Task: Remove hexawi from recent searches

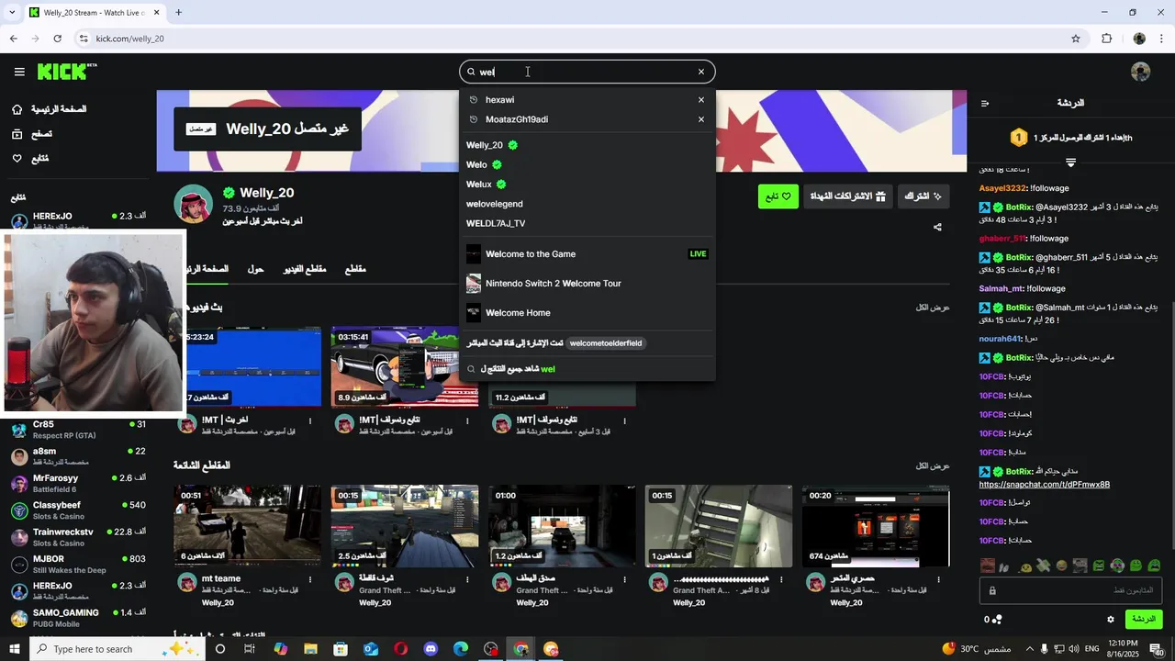Action: click(x=701, y=100)
